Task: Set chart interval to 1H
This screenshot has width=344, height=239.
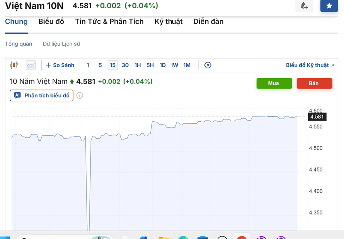Action: (x=138, y=65)
